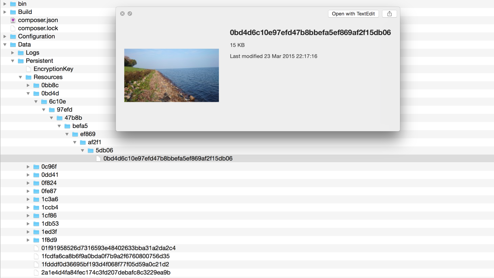This screenshot has width=494, height=278.
Task: Click the Logs folder icon
Action: point(21,53)
